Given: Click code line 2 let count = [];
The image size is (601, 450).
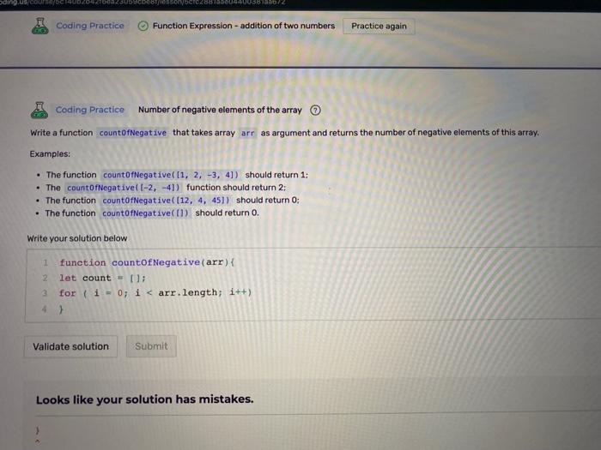Looking at the screenshot, I should [x=102, y=278].
